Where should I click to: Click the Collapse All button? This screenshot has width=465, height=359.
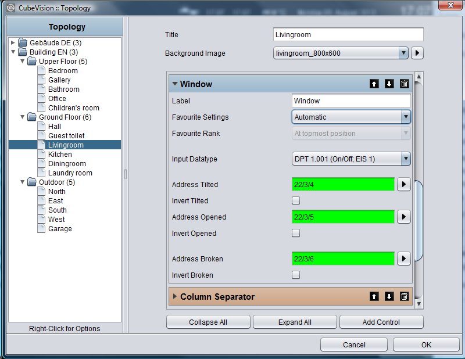[208, 322]
